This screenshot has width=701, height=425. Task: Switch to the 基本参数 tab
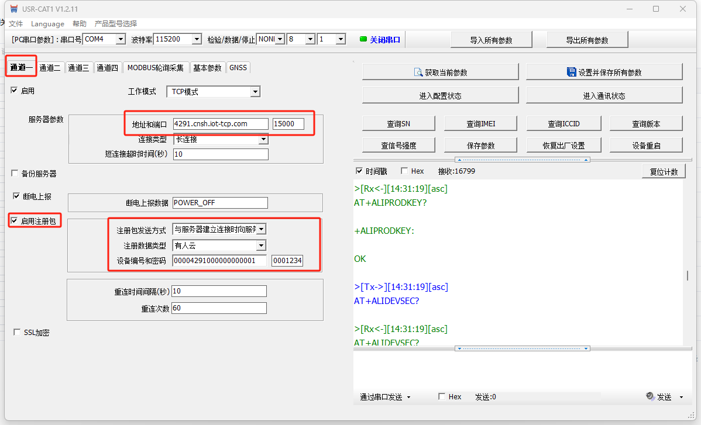point(207,67)
